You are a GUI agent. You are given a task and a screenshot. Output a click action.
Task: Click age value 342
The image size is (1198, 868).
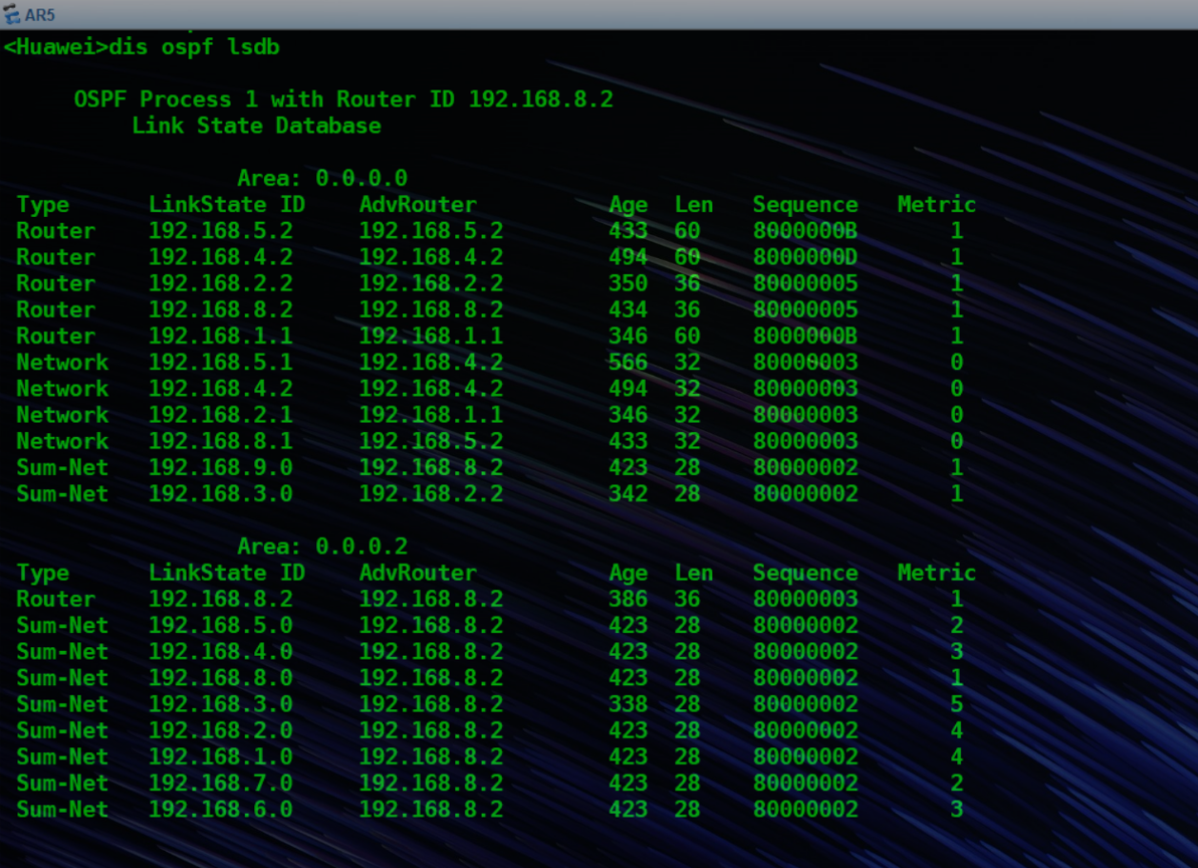point(629,494)
